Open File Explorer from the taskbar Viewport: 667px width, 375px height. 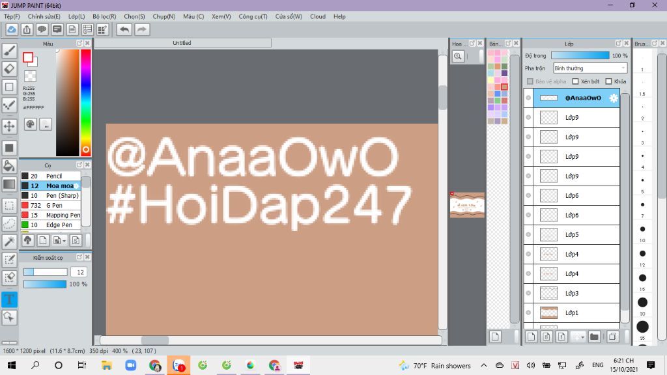pyautogui.click(x=106, y=365)
